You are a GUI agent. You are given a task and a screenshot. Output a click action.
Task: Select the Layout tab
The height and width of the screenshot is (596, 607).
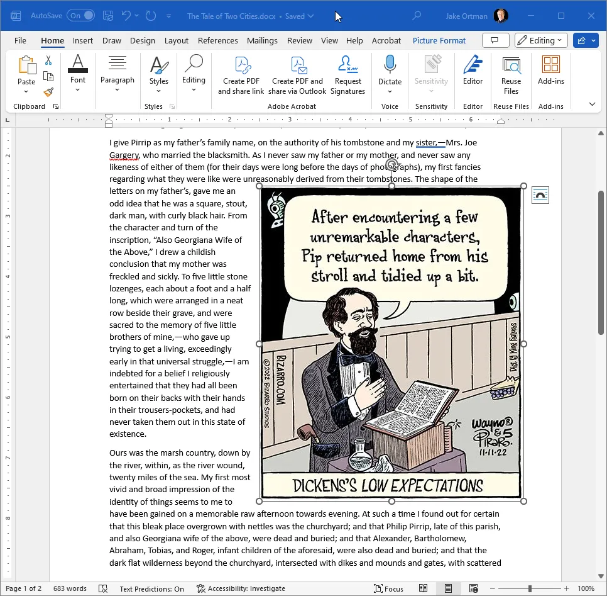coord(177,41)
